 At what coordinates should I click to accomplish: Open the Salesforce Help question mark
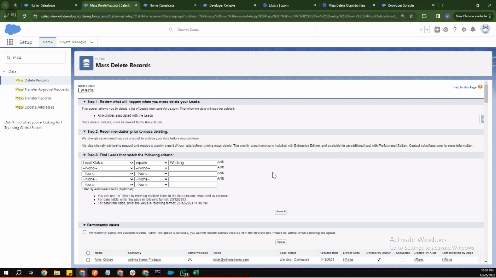click(455, 30)
